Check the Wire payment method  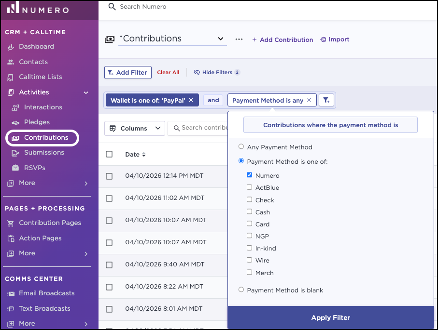pos(250,260)
